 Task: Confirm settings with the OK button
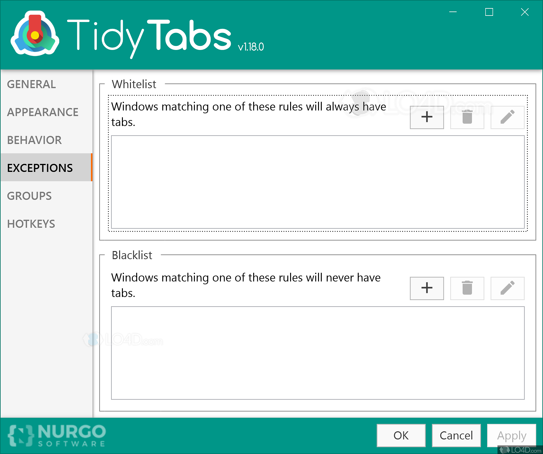pyautogui.click(x=401, y=435)
